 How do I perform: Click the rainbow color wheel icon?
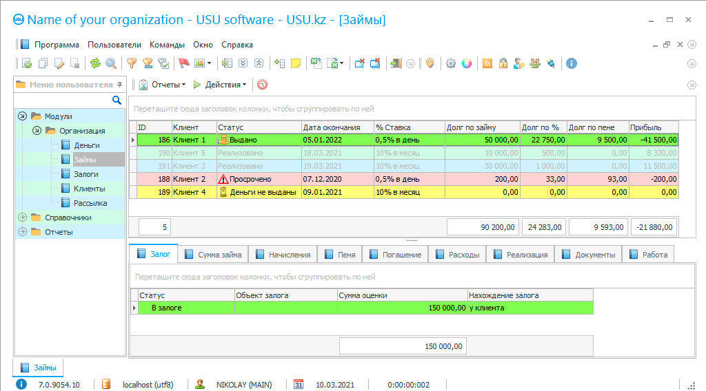(467, 63)
